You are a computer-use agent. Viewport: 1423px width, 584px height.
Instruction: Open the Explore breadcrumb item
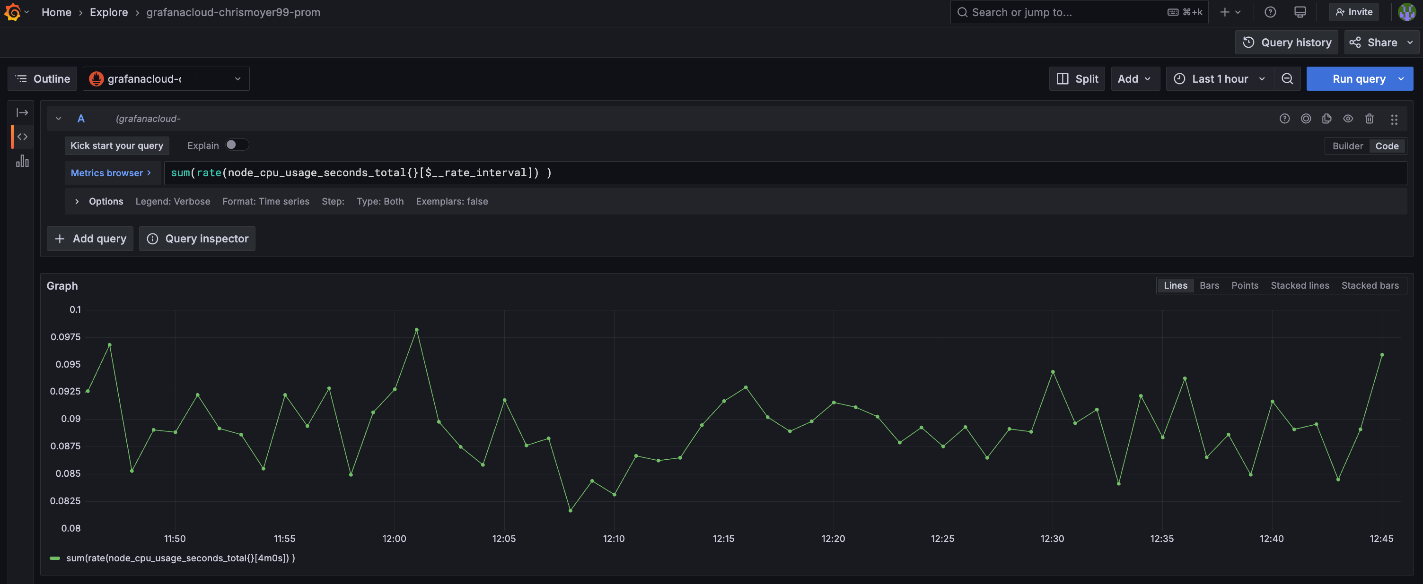coord(108,12)
